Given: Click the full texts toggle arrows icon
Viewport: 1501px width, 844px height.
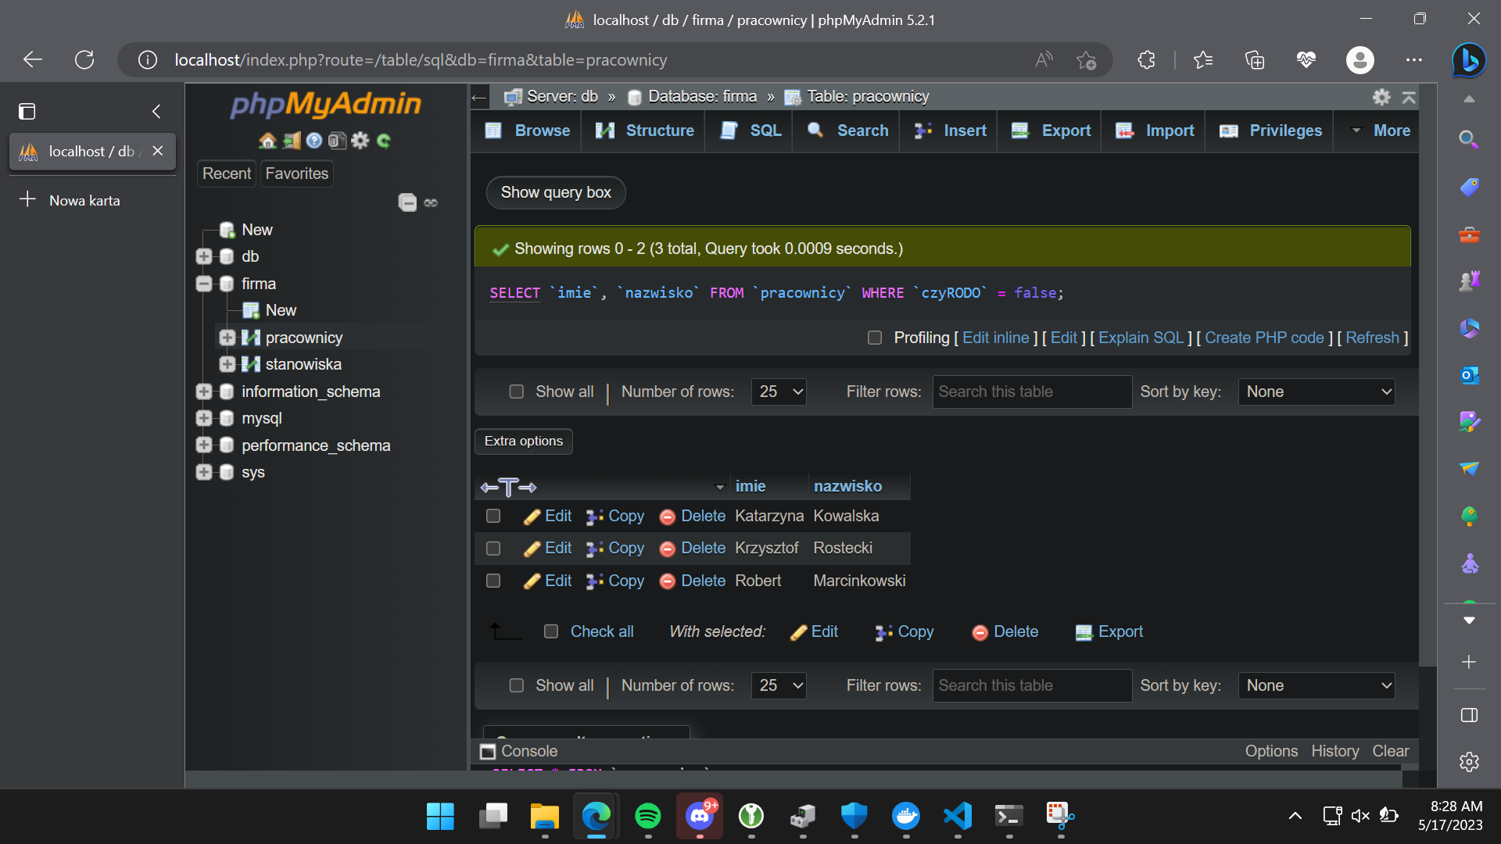Looking at the screenshot, I should (x=508, y=487).
